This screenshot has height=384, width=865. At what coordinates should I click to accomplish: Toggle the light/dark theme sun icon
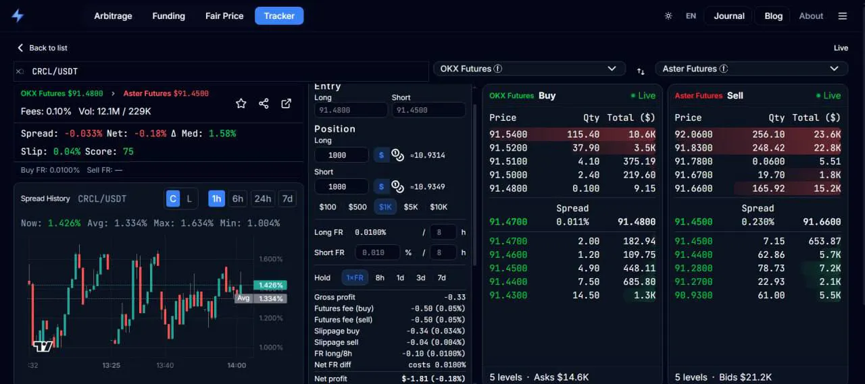pos(668,16)
